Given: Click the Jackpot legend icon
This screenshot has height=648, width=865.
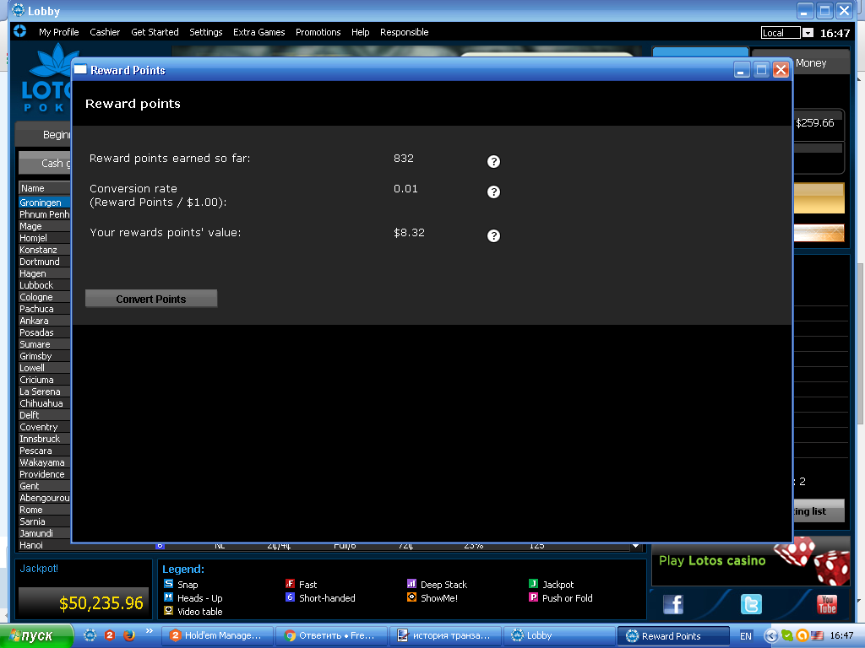Looking at the screenshot, I should point(534,584).
